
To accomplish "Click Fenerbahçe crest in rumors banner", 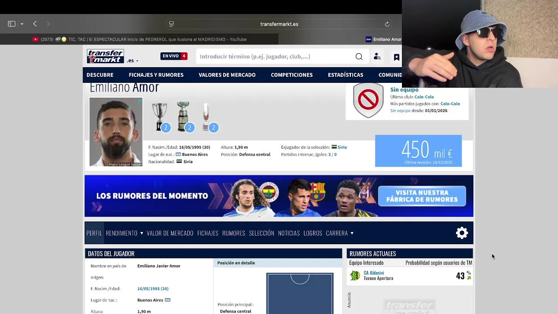I will coord(269,192).
